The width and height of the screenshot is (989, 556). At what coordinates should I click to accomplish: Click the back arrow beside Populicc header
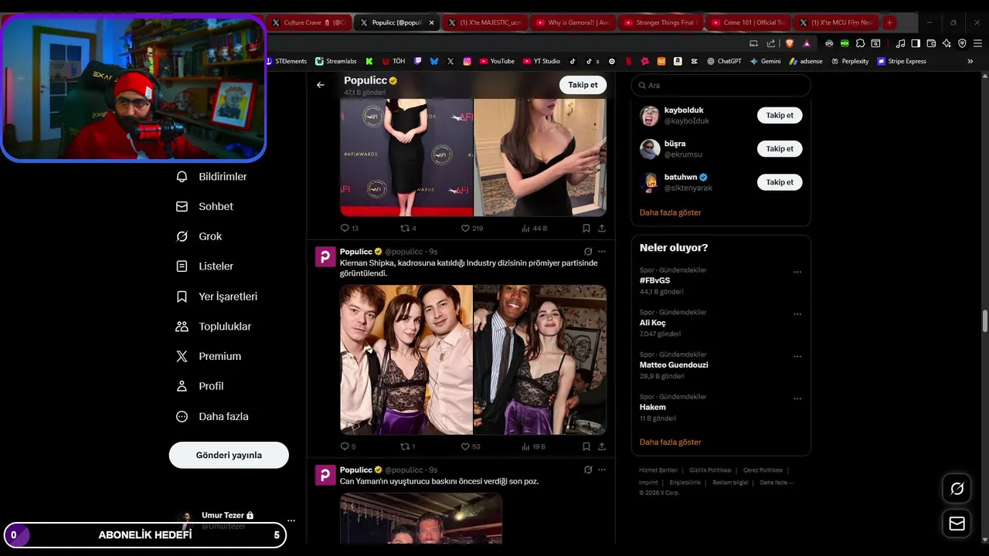tap(321, 85)
